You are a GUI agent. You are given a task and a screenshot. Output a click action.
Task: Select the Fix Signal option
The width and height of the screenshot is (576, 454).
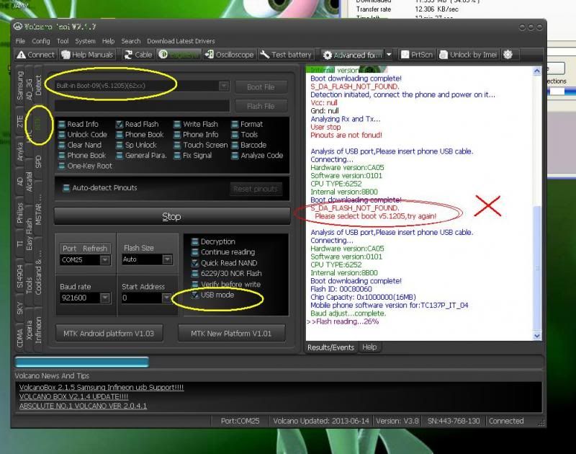193,156
